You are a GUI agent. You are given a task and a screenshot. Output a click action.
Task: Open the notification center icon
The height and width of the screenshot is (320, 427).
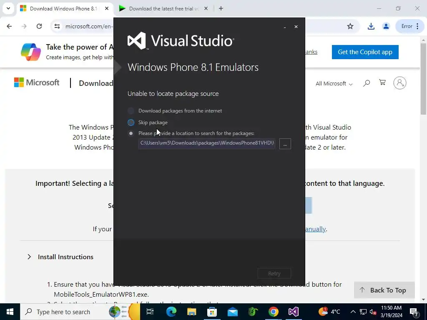coord(414,312)
